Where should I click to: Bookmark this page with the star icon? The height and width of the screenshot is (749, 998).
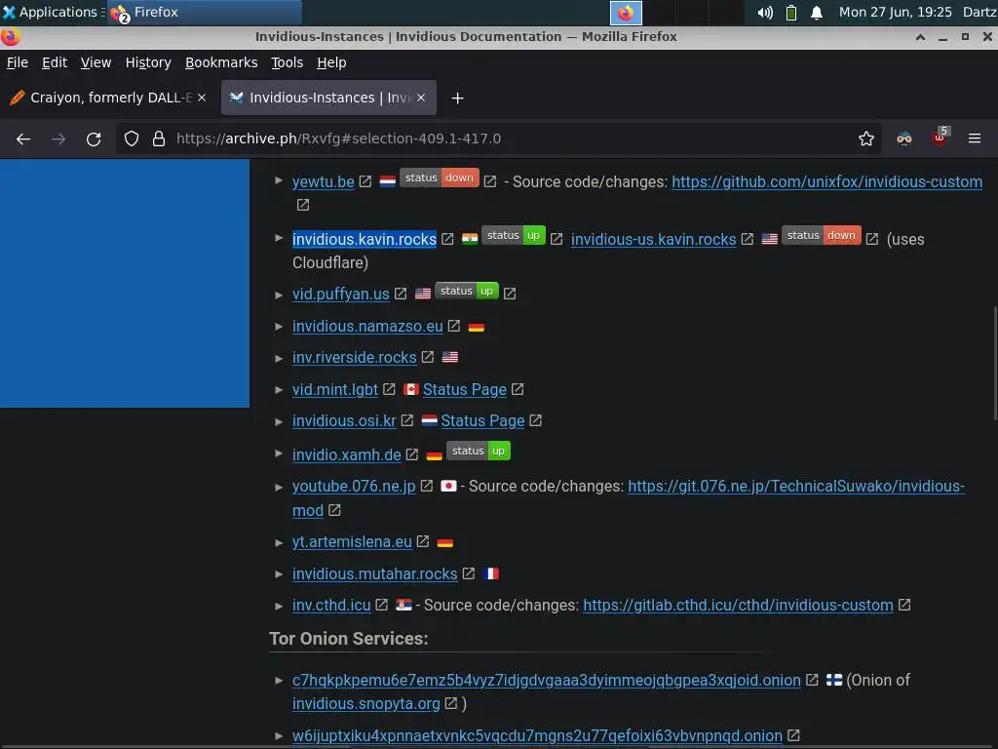pos(865,138)
